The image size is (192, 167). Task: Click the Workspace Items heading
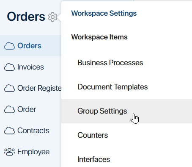pyautogui.click(x=99, y=37)
